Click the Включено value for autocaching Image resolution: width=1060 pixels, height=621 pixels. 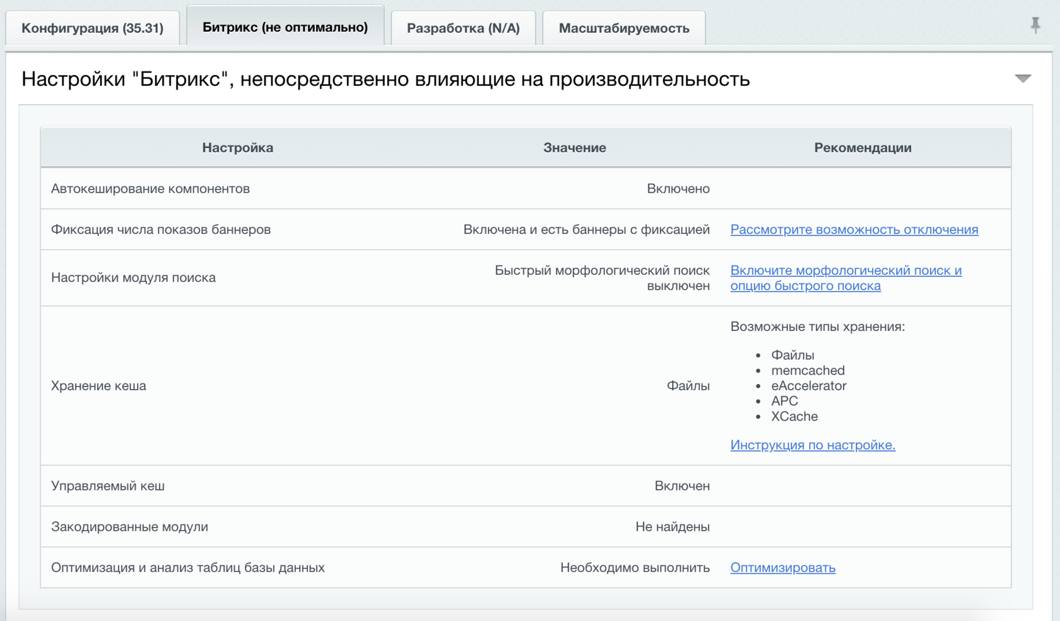pyautogui.click(x=678, y=189)
